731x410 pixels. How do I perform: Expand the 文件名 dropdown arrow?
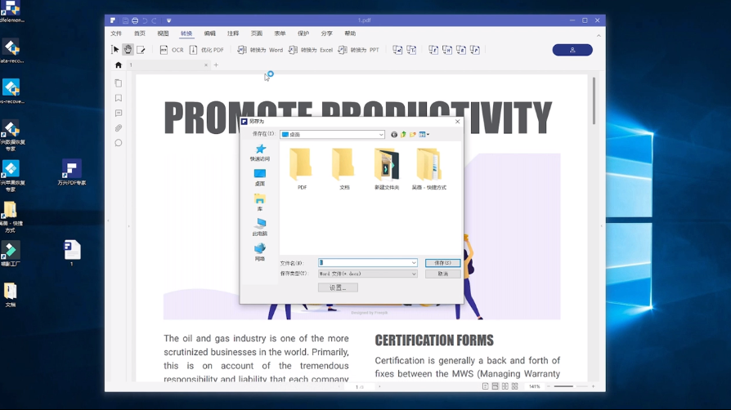point(414,263)
